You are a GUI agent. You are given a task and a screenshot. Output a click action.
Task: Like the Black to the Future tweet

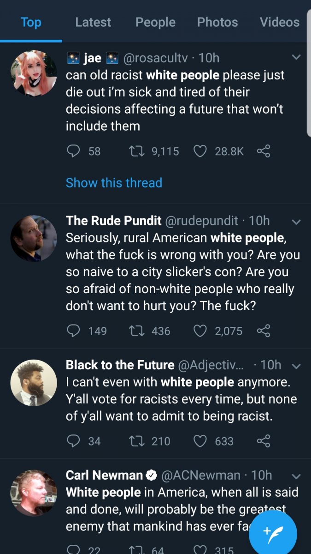(x=200, y=441)
